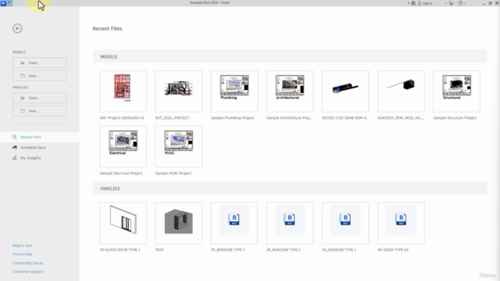
Task: Open the Customer support link
Action: click(x=28, y=272)
